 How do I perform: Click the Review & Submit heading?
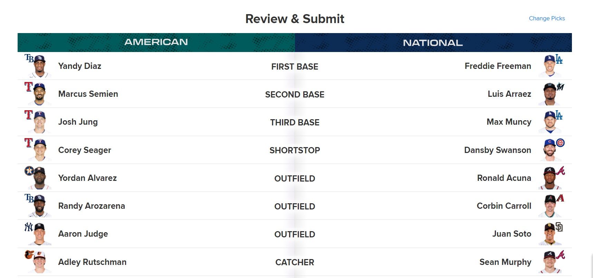[295, 19]
